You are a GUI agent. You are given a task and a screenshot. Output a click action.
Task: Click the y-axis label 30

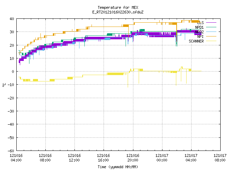tap(12, 32)
